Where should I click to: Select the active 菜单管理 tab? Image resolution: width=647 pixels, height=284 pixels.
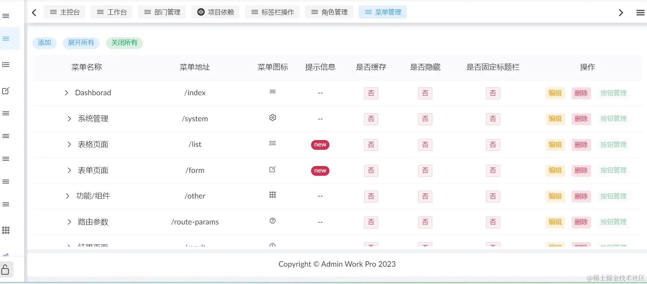[x=382, y=12]
